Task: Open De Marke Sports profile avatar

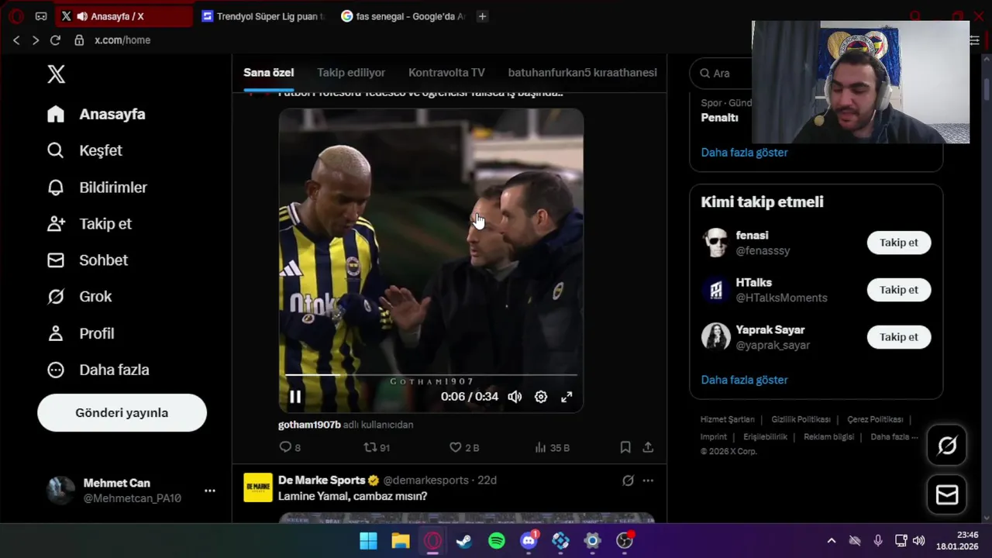Action: pos(258,487)
